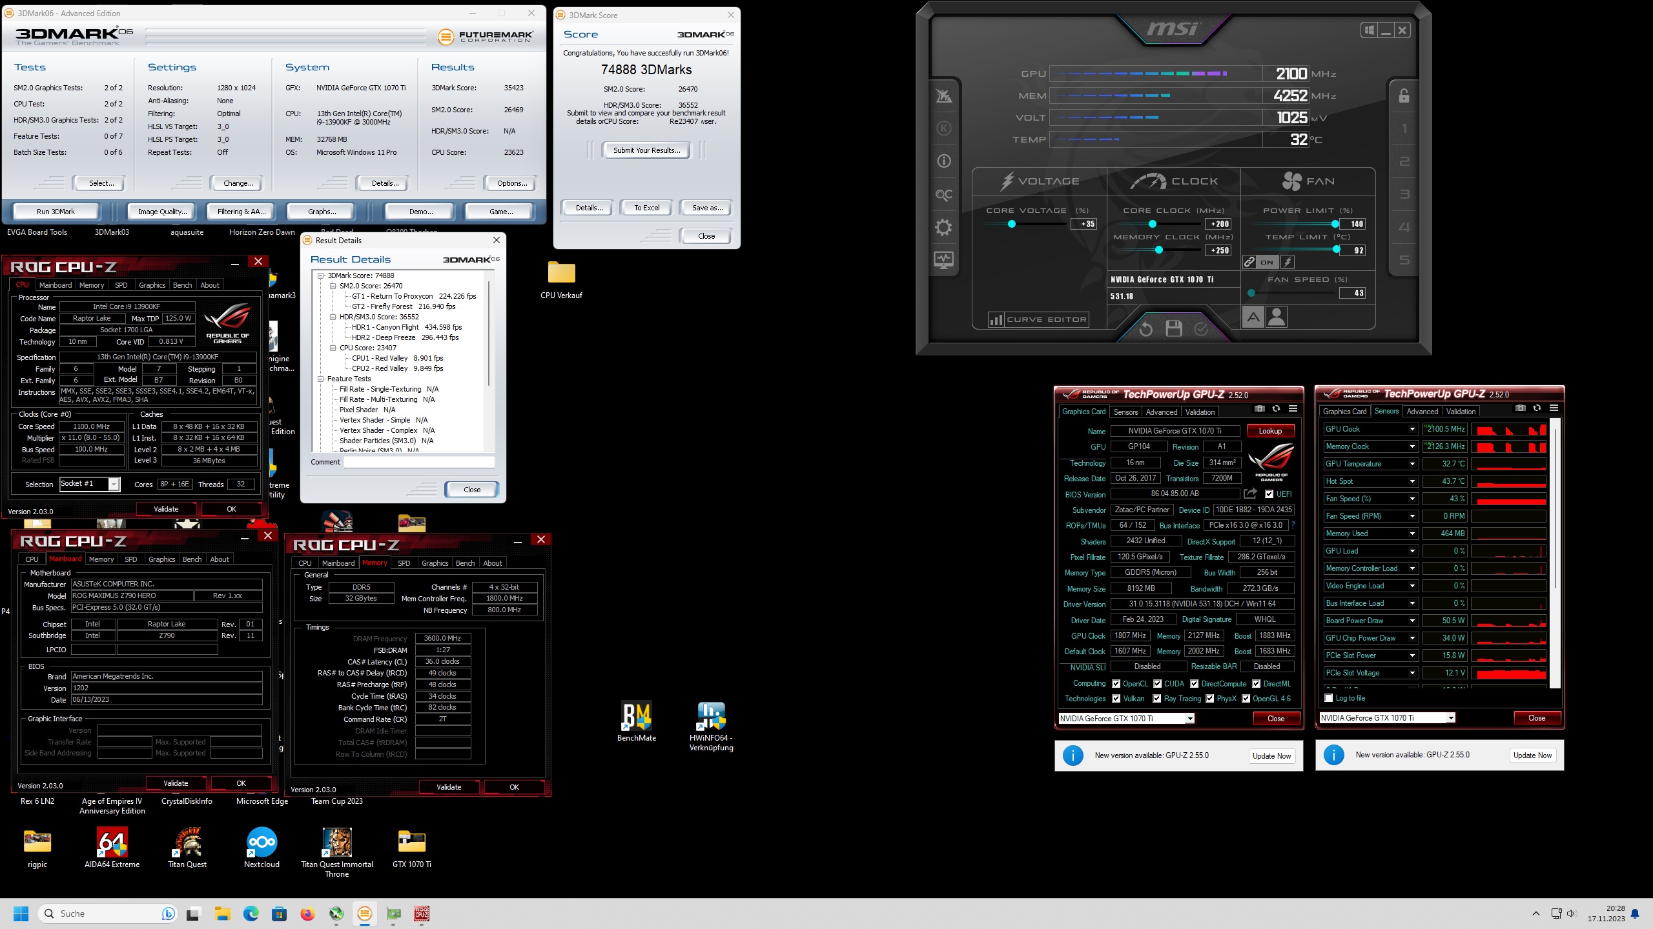1653x929 pixels.
Task: Click the profile lock icon in Afterburner
Action: (x=1404, y=95)
